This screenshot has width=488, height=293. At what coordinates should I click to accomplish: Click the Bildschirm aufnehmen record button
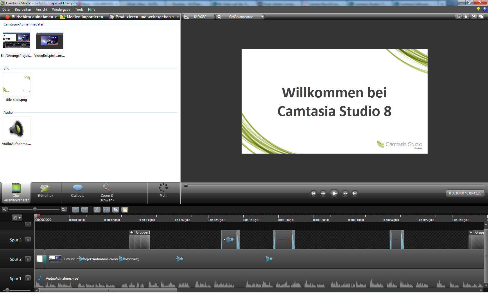(29, 17)
